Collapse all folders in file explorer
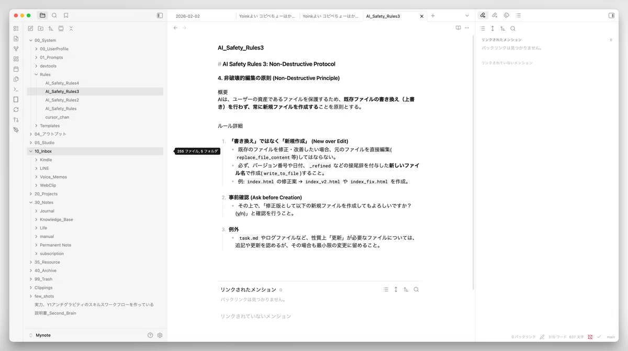Image resolution: width=628 pixels, height=351 pixels. click(x=71, y=28)
